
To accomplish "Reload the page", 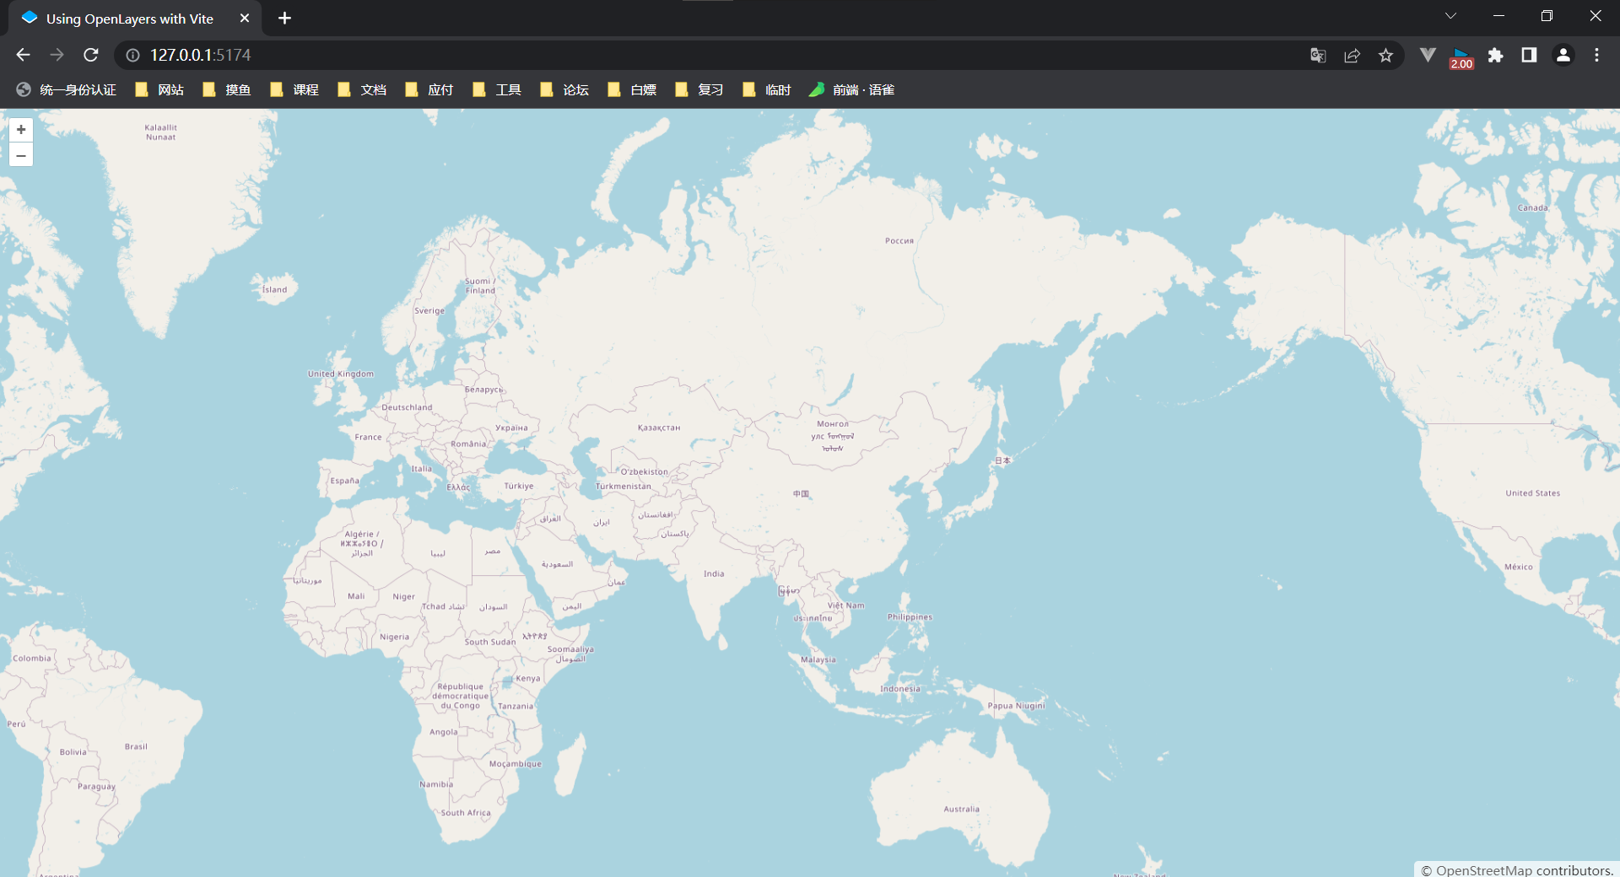I will (x=91, y=55).
